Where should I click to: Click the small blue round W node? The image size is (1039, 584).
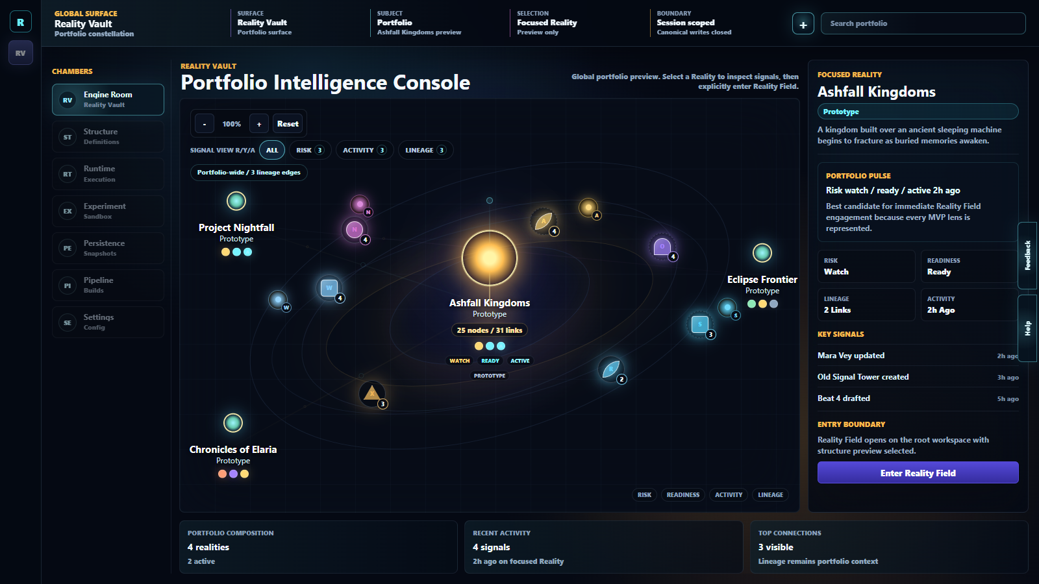pyautogui.click(x=278, y=300)
